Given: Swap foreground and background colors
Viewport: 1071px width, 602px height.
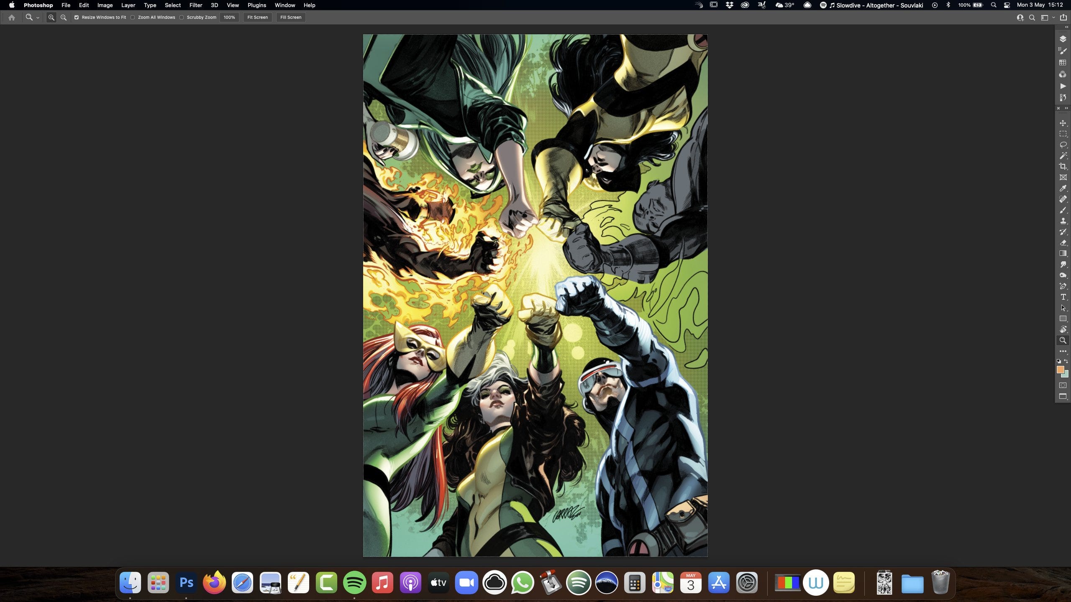Looking at the screenshot, I should 1066,361.
